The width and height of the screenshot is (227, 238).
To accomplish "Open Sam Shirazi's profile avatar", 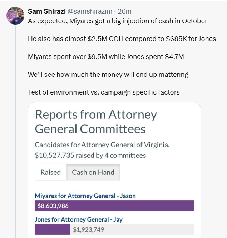I will pos(15,15).
